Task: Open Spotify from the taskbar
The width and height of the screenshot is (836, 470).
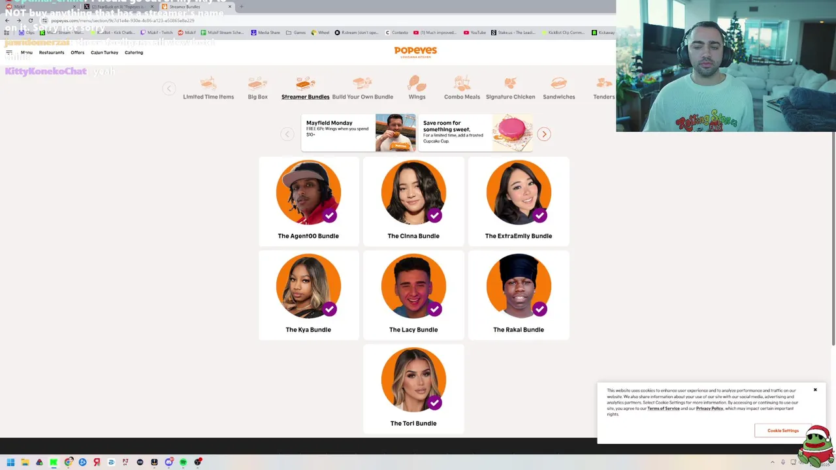Action: [x=183, y=462]
